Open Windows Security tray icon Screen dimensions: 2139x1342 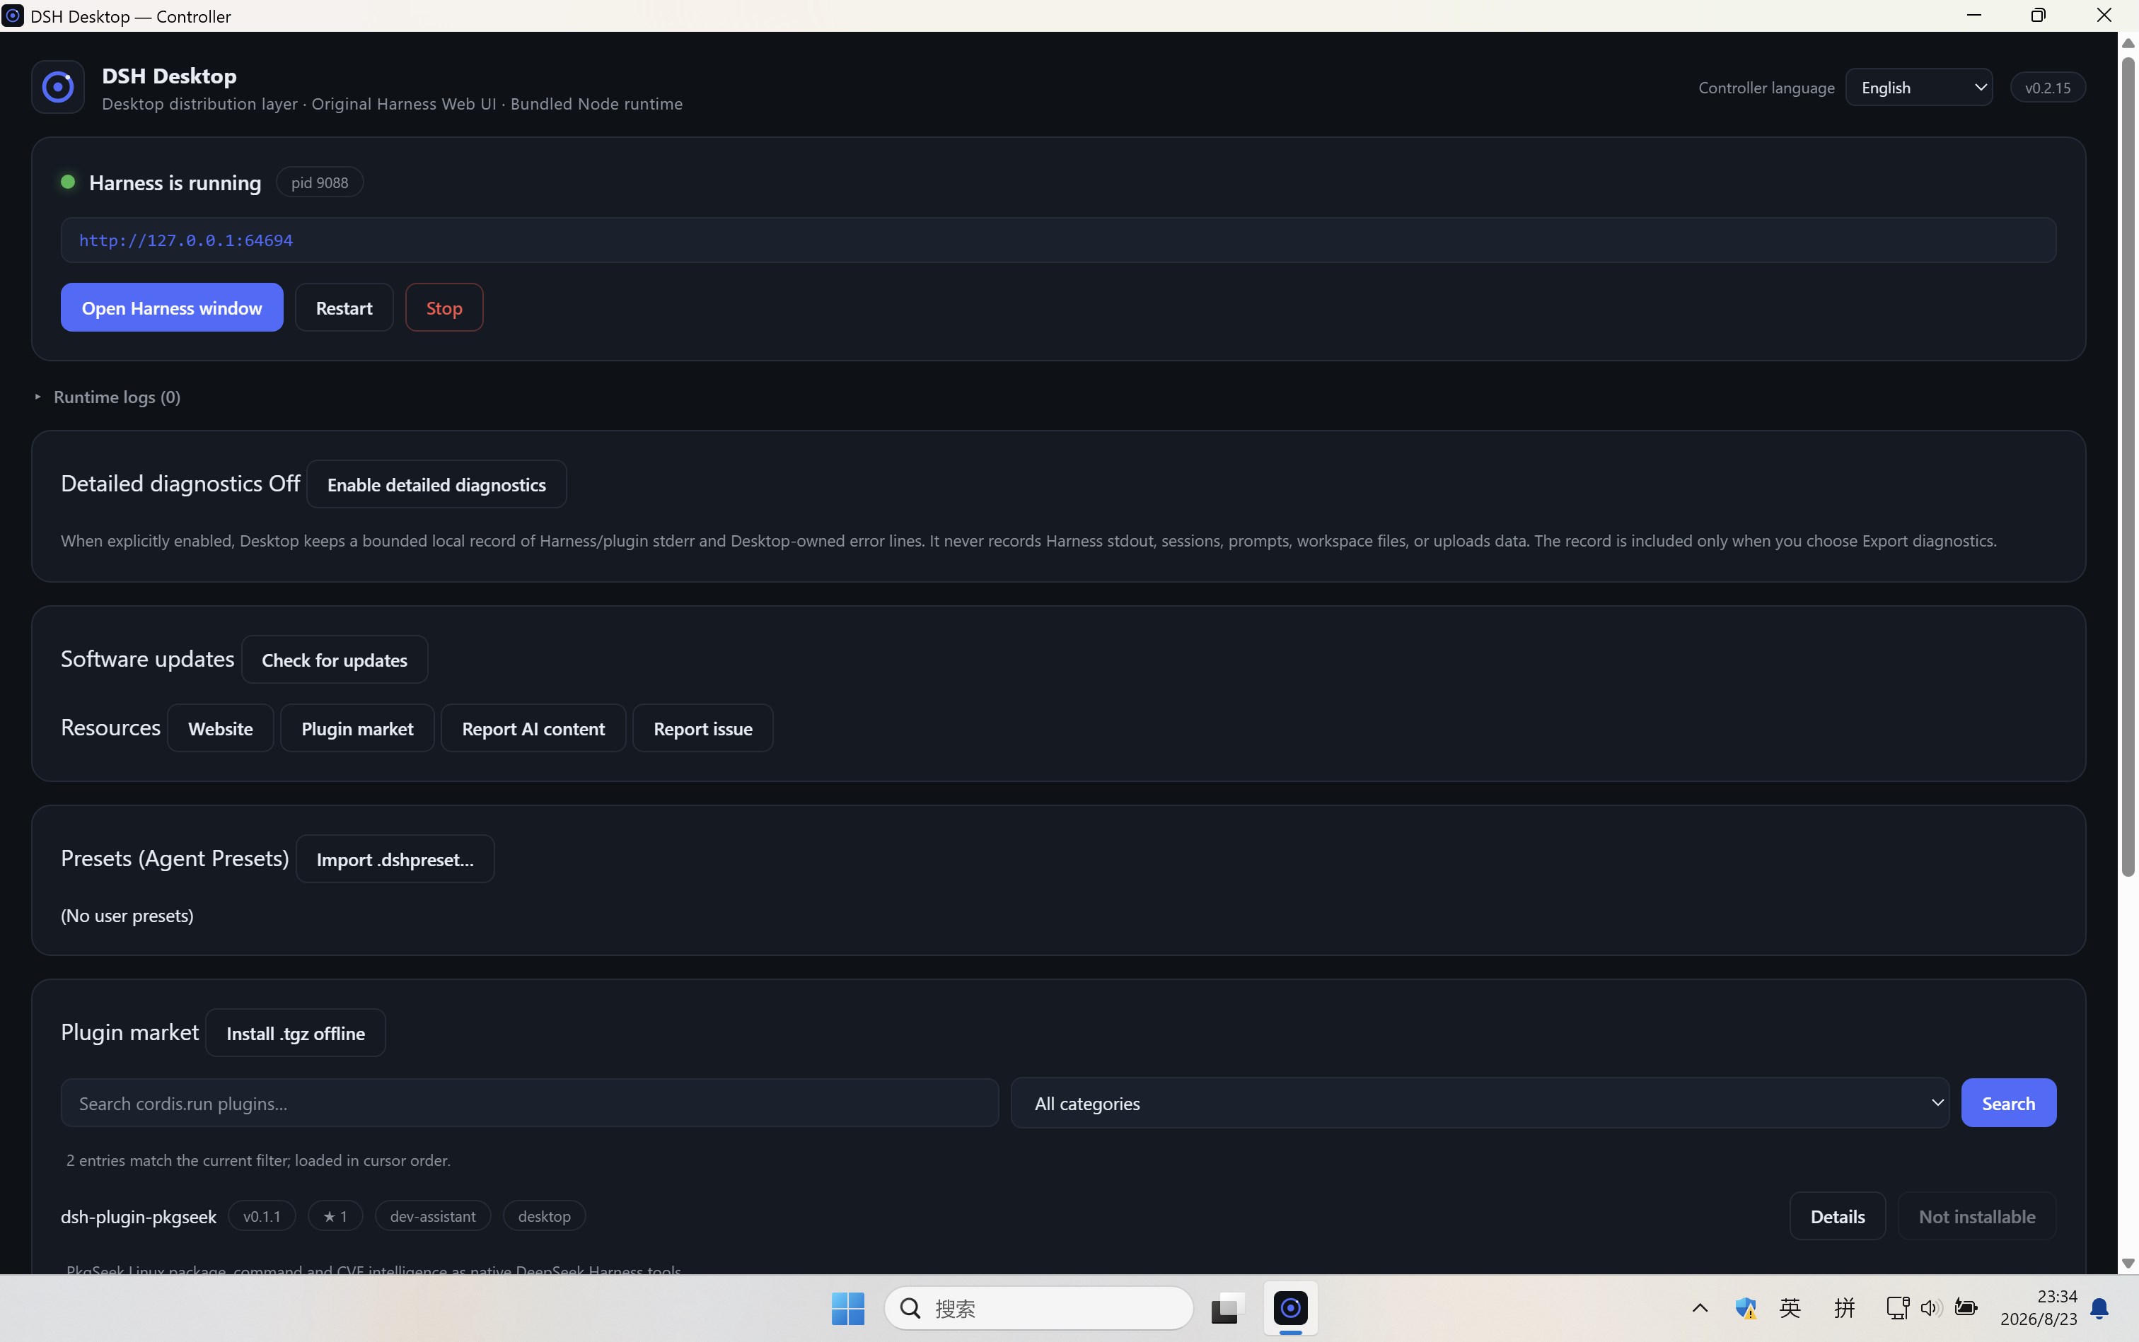(x=1746, y=1308)
